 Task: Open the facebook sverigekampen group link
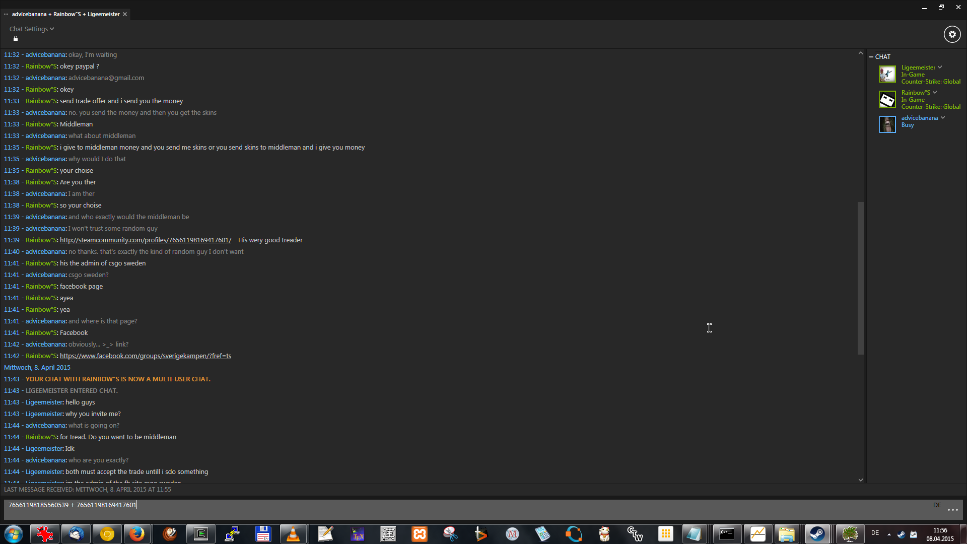tap(145, 356)
